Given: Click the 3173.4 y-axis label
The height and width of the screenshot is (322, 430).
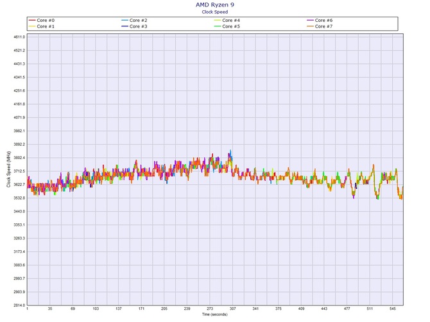Looking at the screenshot, I should click(19, 251).
